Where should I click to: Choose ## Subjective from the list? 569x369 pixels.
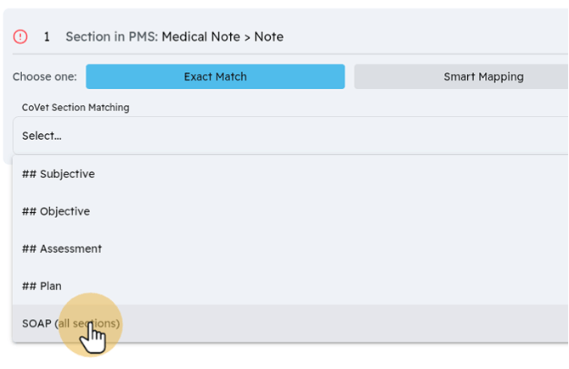[x=290, y=174]
